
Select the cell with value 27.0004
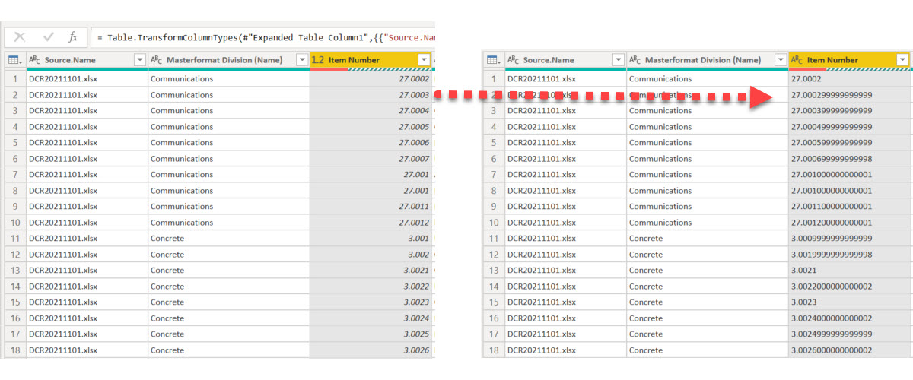click(x=371, y=111)
